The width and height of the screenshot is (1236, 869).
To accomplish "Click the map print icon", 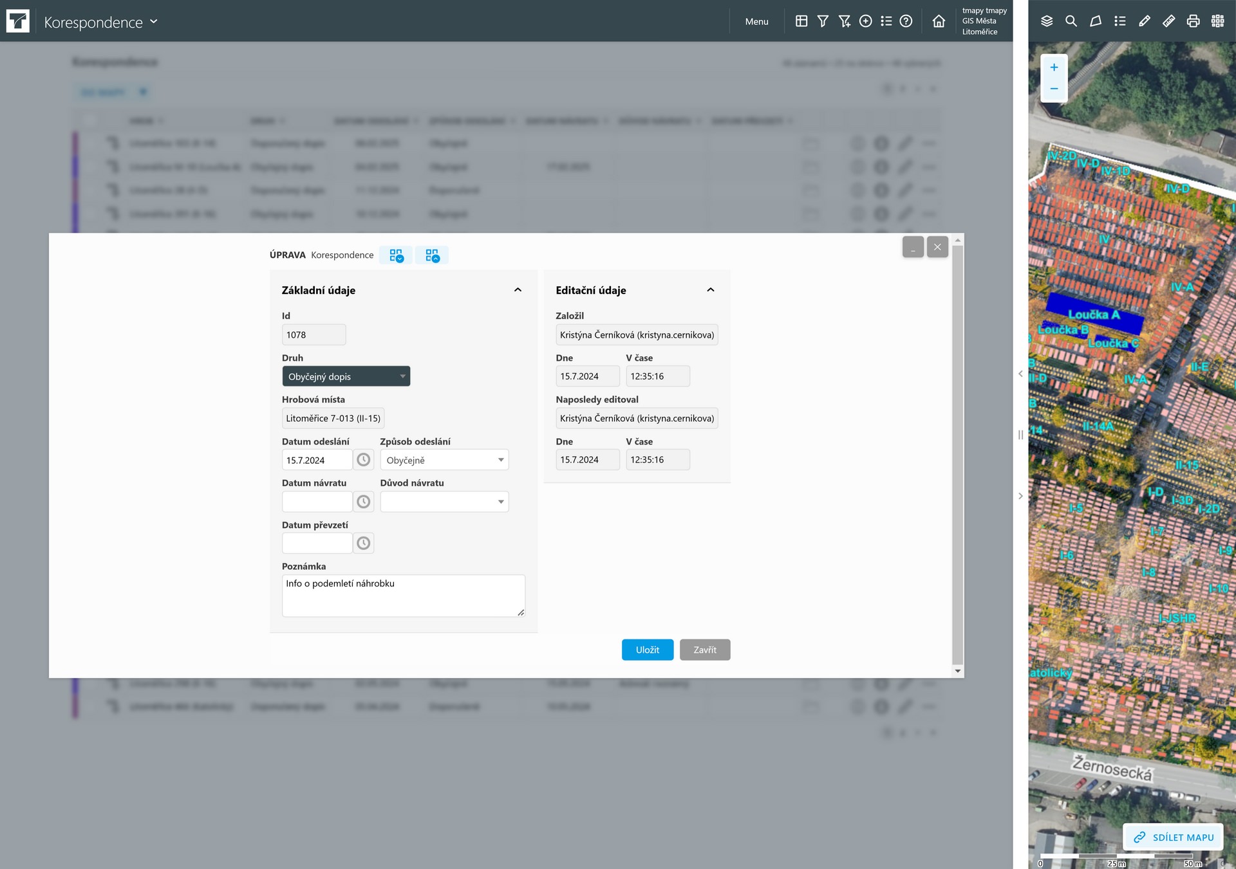I will tap(1193, 21).
